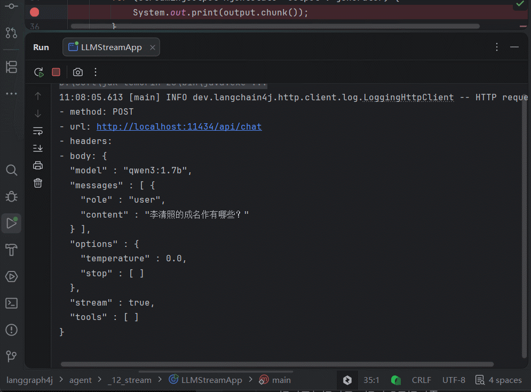
Task: Open the localhost:11434/api/chat link
Action: (x=179, y=126)
